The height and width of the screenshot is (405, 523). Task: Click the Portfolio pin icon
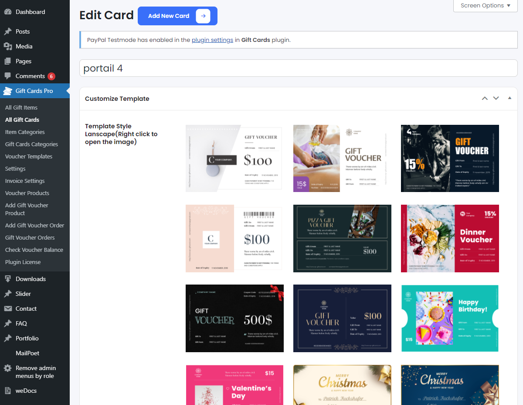(x=8, y=338)
